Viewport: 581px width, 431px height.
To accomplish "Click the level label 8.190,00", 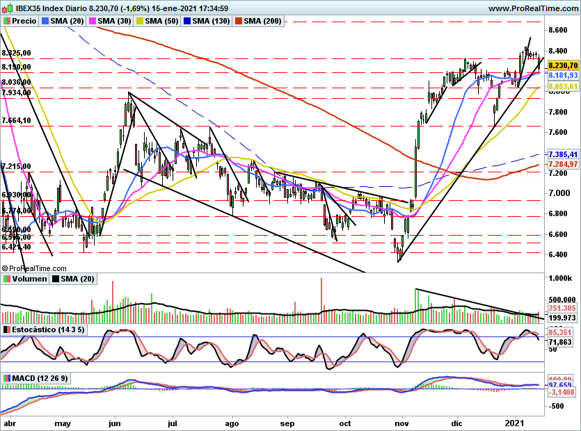I will coord(16,67).
